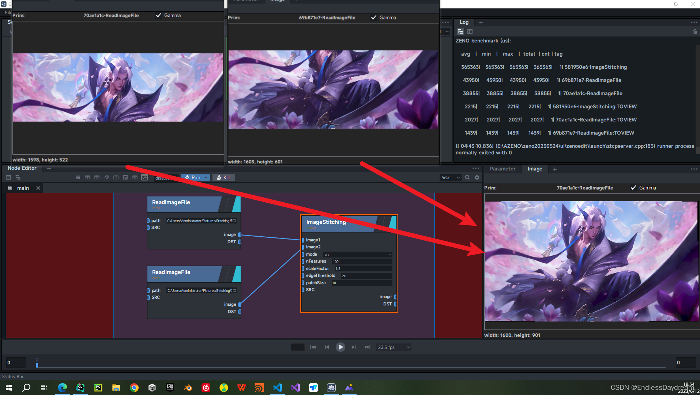Clear the log with the trash icon
Viewport: 700px width, 395px height.
(x=695, y=31)
